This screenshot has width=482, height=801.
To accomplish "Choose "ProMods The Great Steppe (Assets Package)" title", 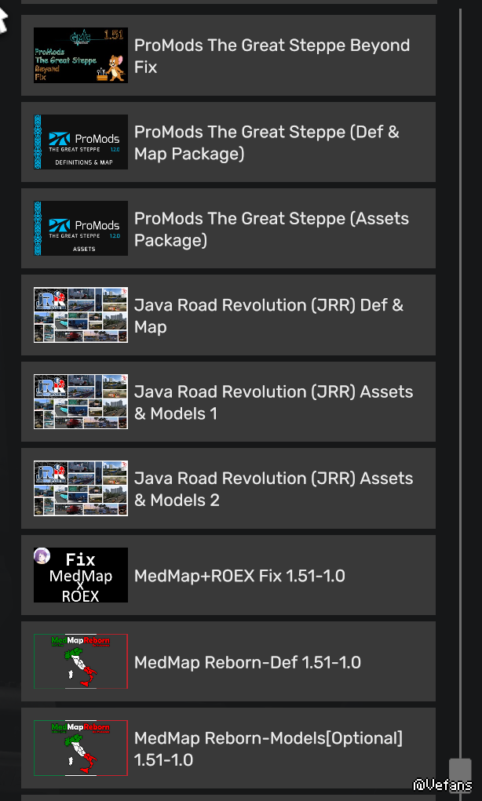I will tap(271, 228).
